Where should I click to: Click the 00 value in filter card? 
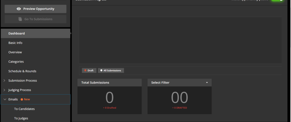(x=180, y=98)
